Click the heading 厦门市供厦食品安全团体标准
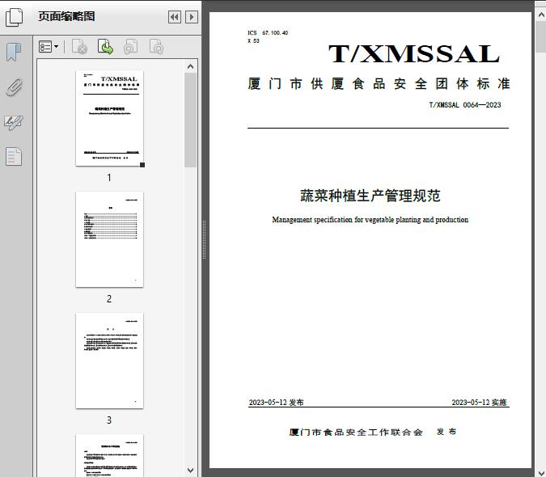The width and height of the screenshot is (546, 477). coord(379,84)
